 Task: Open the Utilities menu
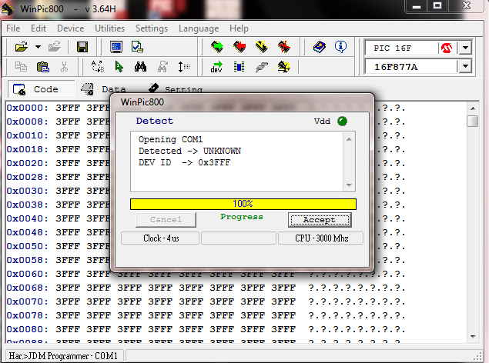pos(110,28)
